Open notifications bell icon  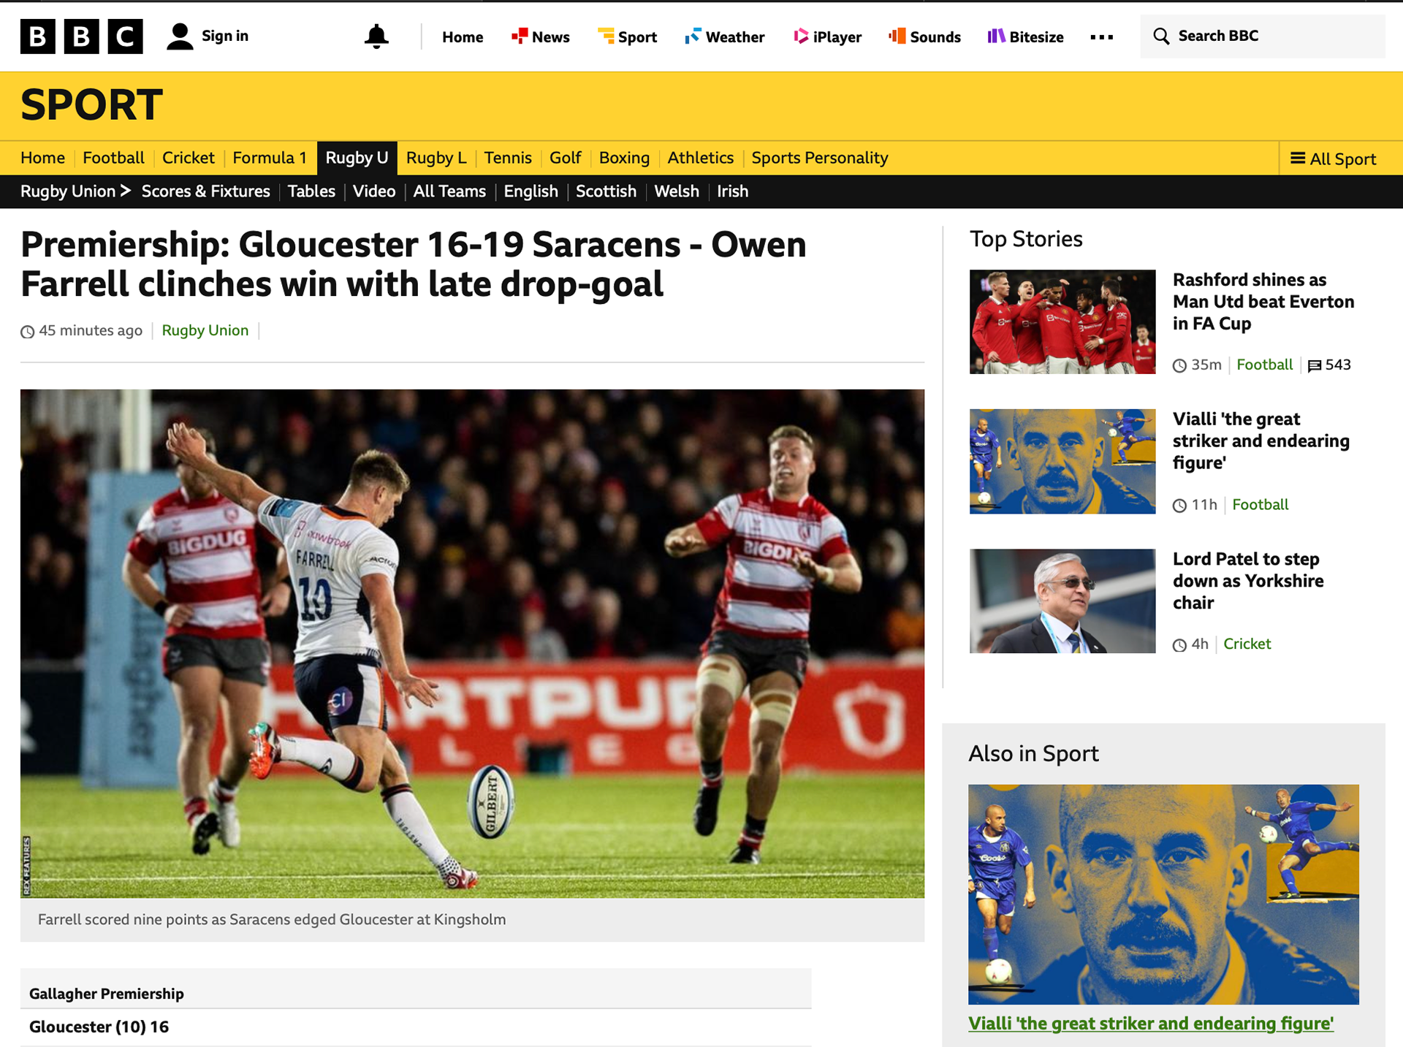pos(376,37)
